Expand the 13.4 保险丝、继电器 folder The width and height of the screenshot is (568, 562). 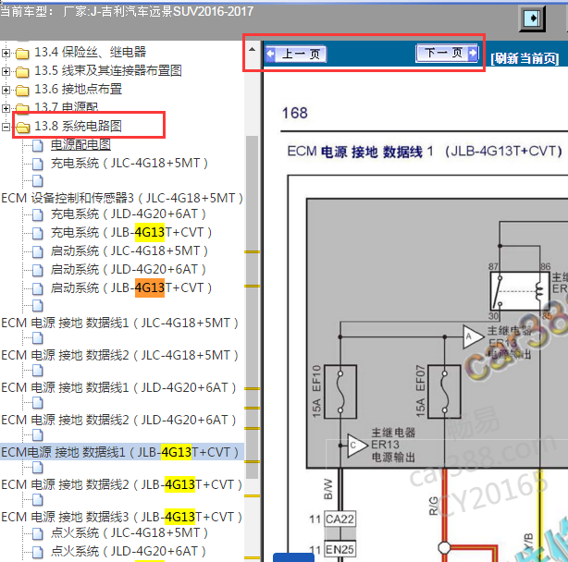(6, 53)
